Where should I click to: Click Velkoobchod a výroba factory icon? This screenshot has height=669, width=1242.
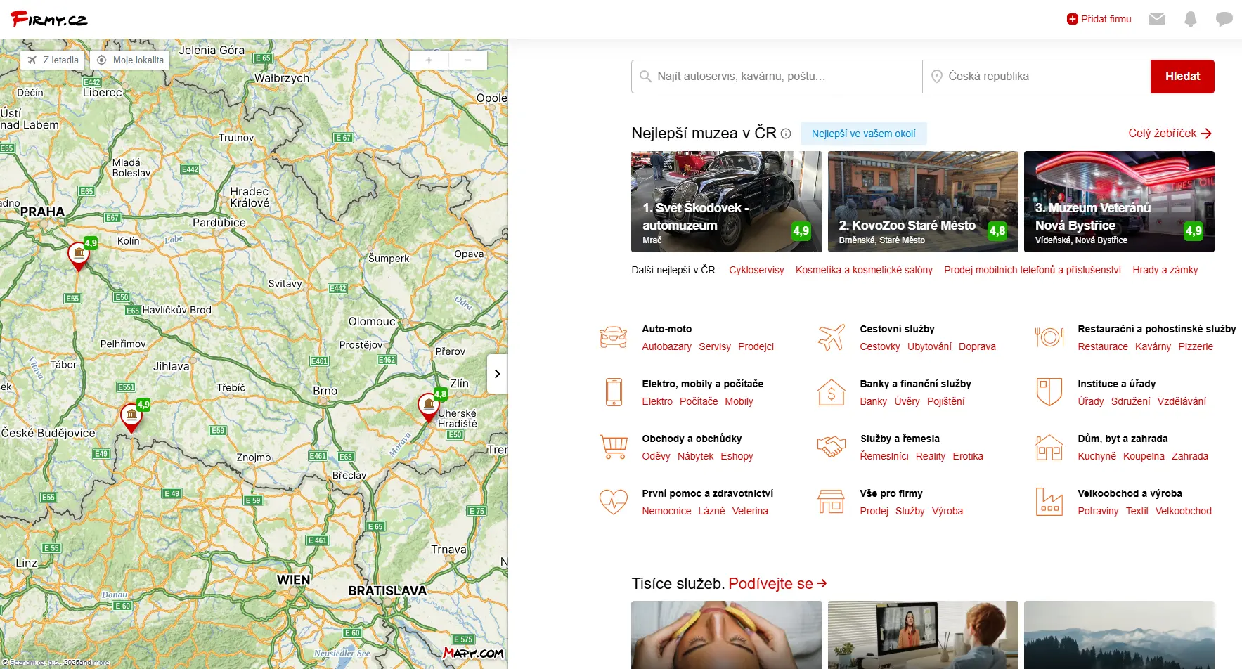[1049, 502]
